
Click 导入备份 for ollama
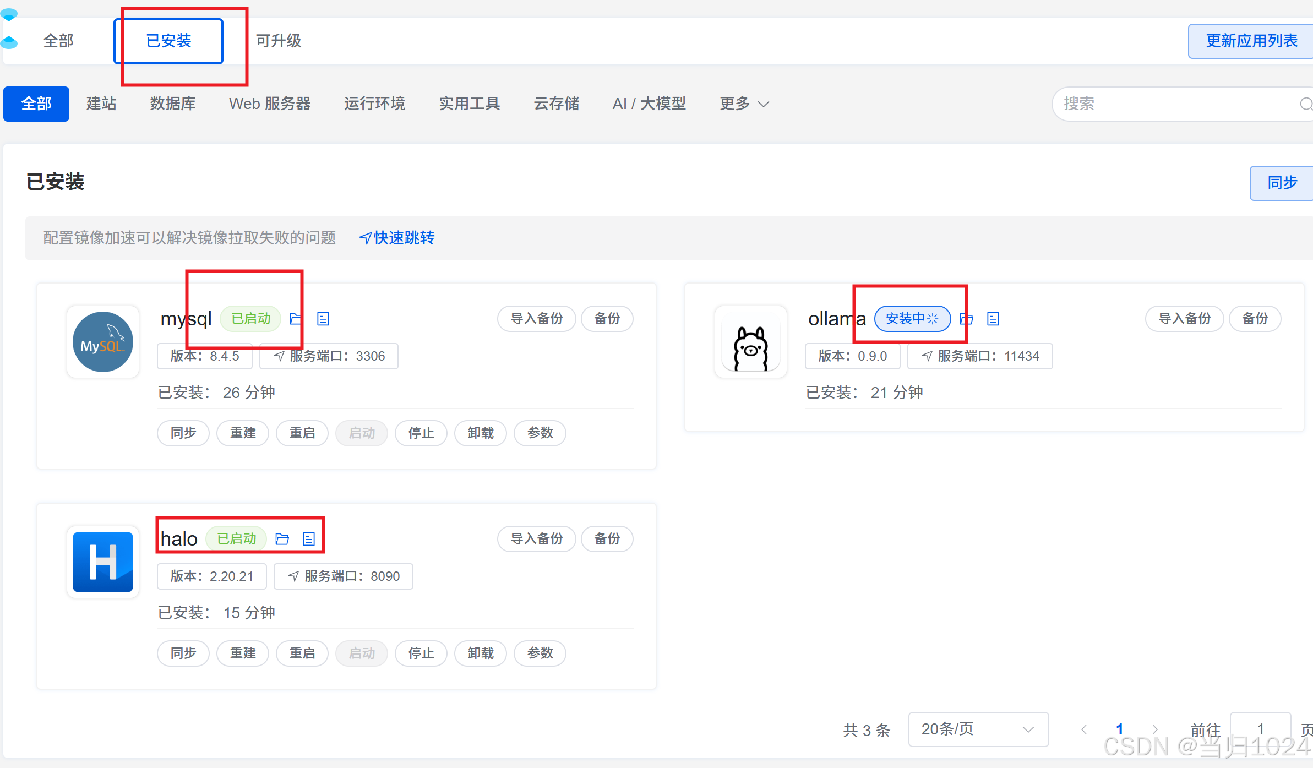(x=1185, y=319)
